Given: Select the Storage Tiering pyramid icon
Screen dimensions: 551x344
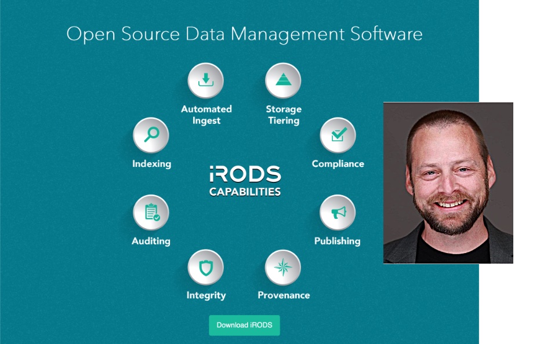Looking at the screenshot, I should click(283, 80).
